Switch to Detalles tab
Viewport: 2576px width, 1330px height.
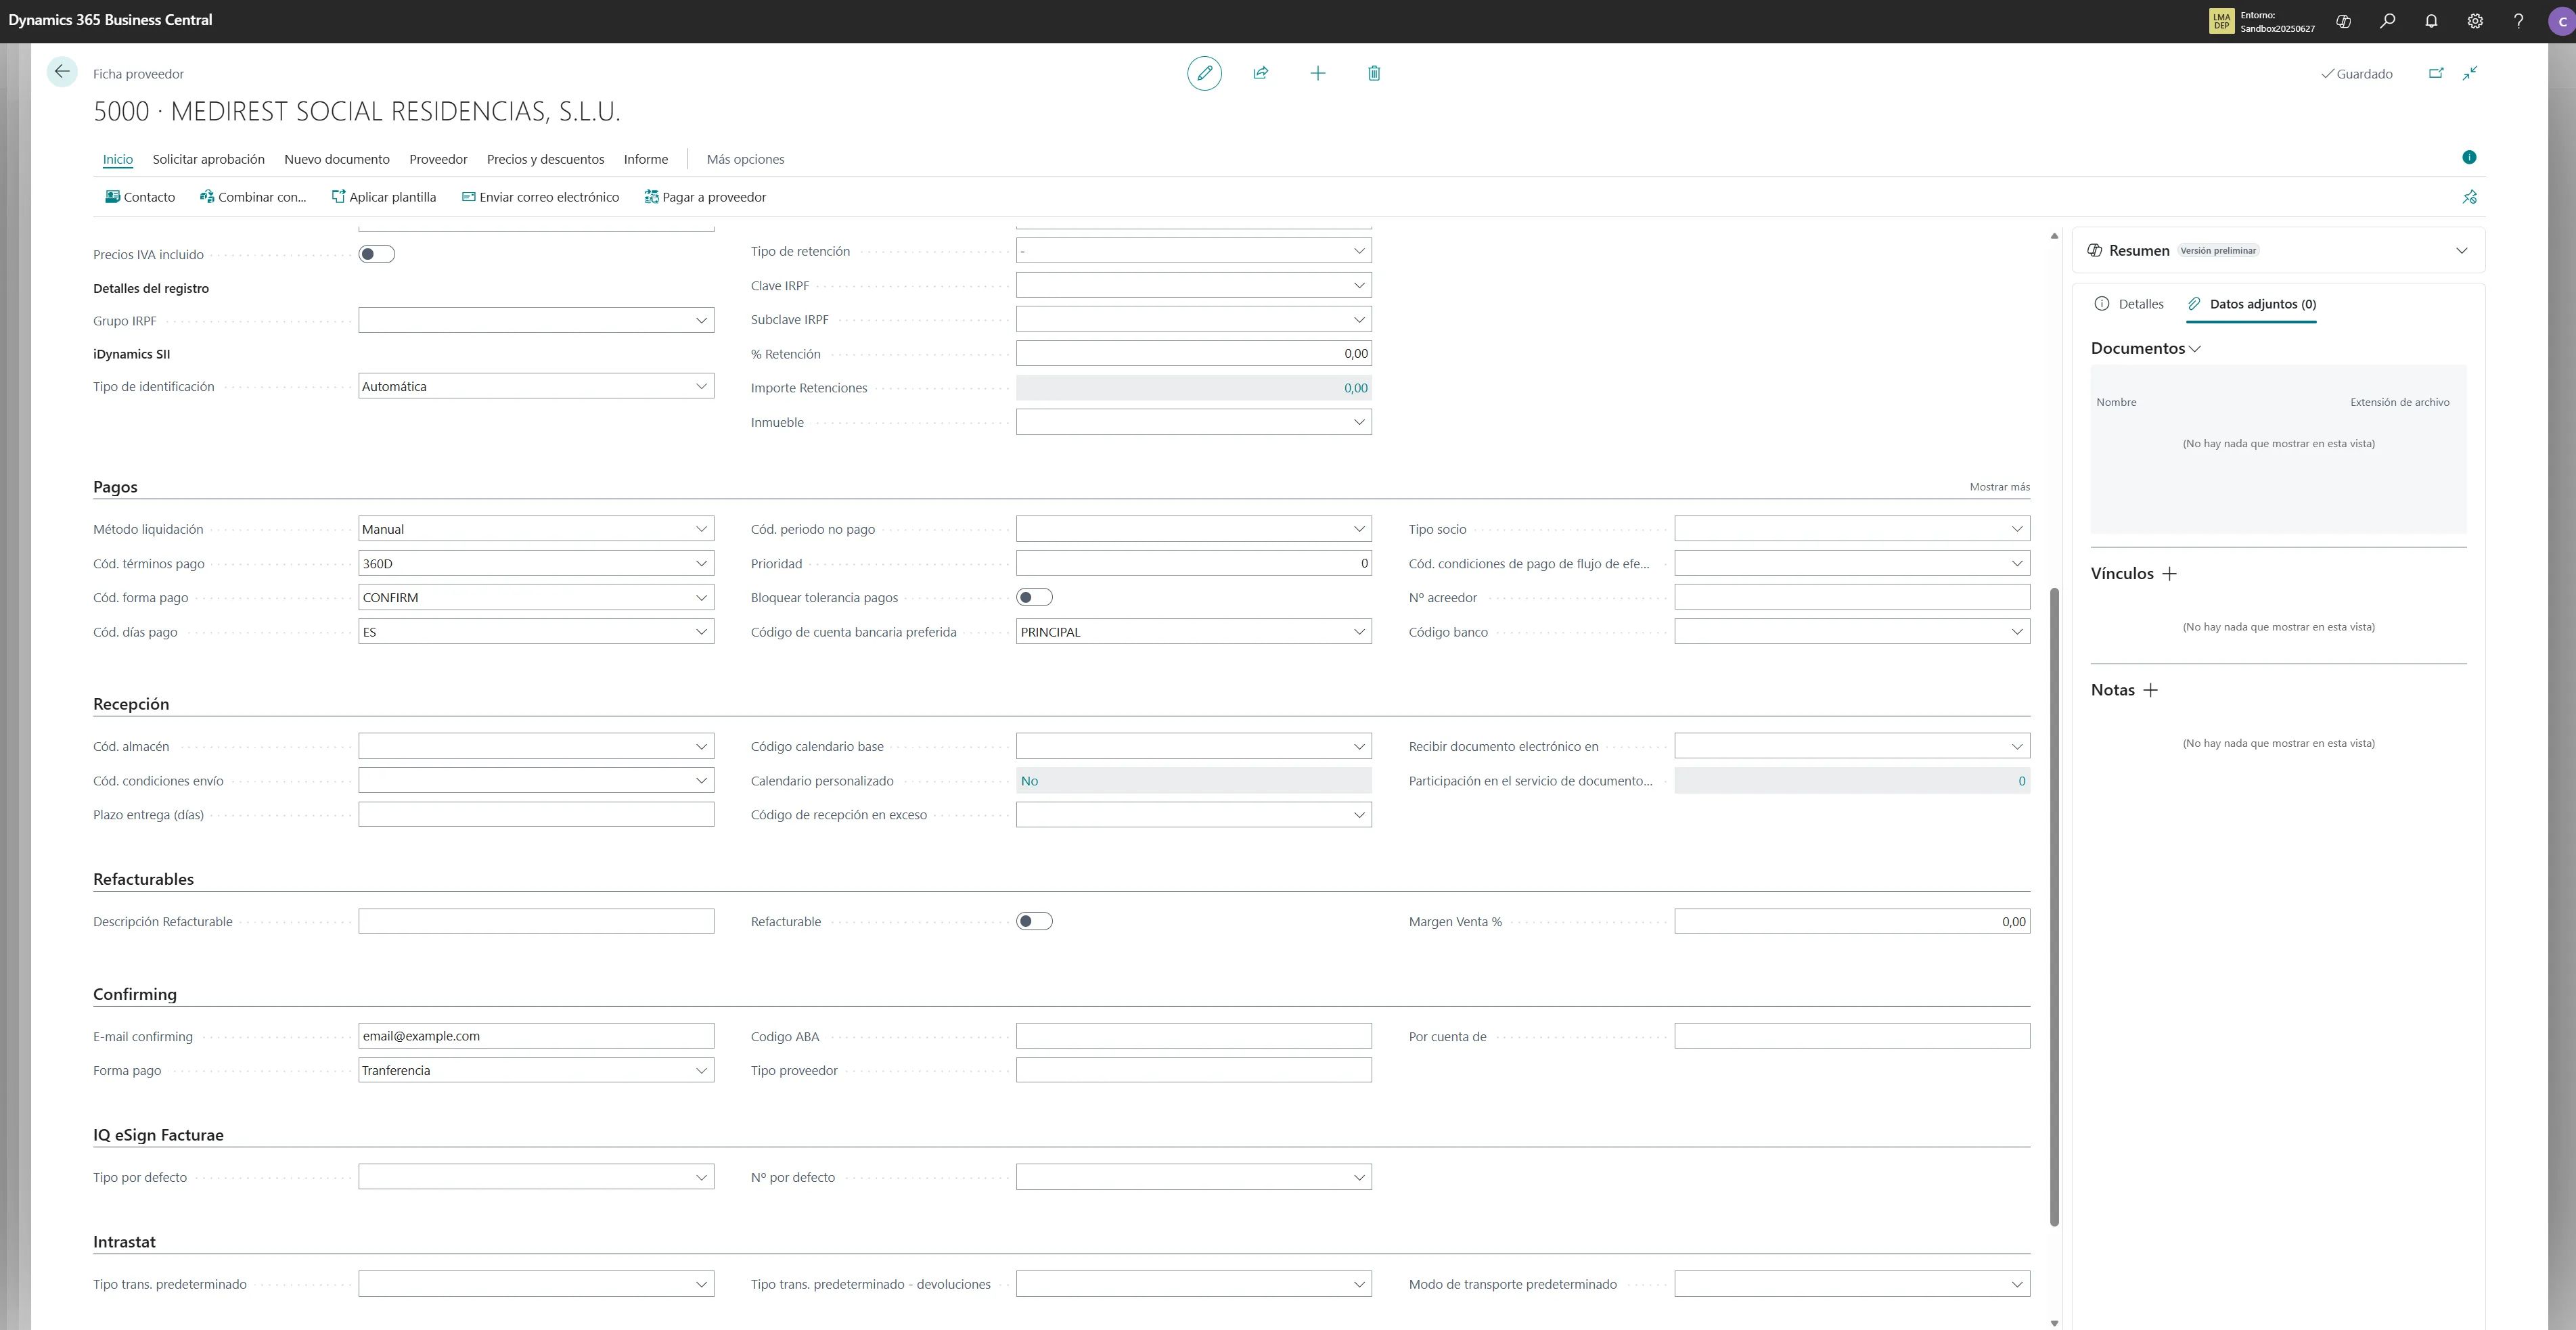coord(2129,304)
